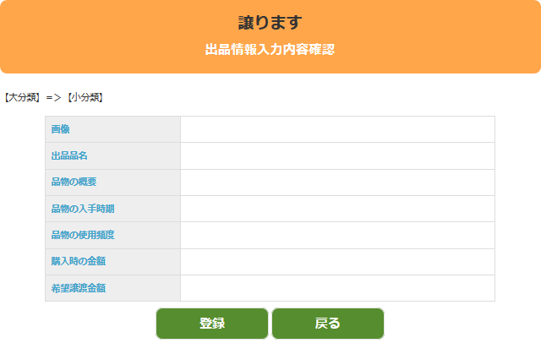Click the empty value cell beside 画像

[x=337, y=129]
